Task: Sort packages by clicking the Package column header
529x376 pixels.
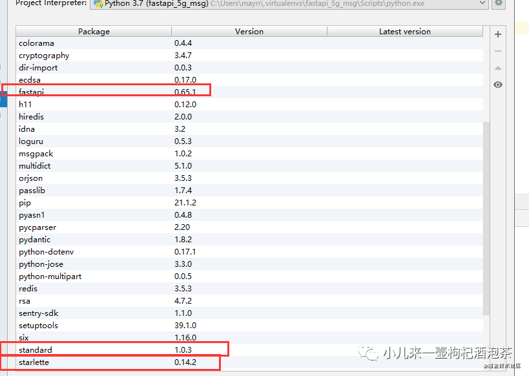Action: 94,31
